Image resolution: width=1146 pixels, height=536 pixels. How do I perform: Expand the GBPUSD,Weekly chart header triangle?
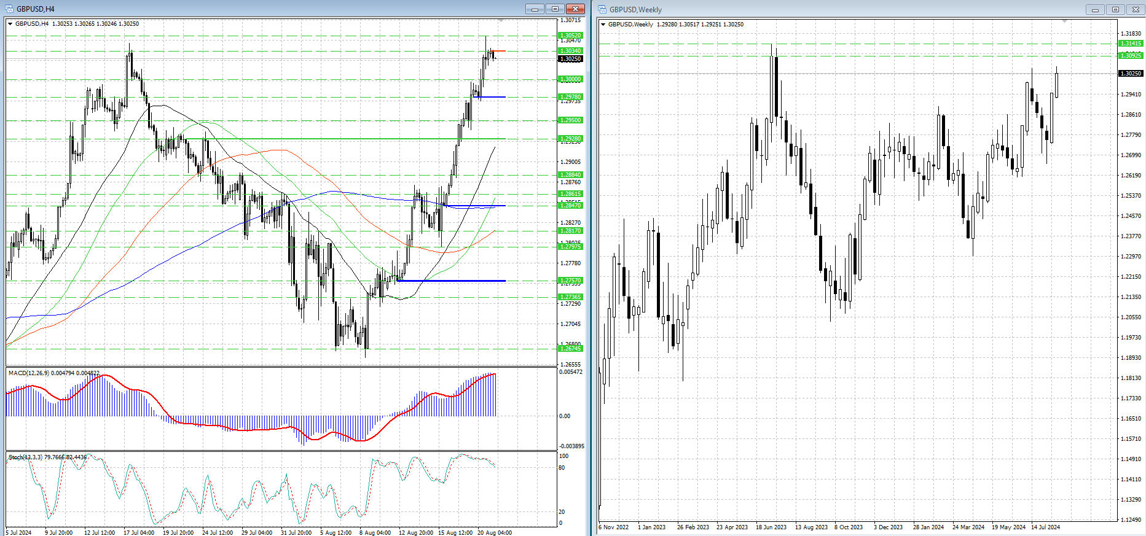(603, 25)
